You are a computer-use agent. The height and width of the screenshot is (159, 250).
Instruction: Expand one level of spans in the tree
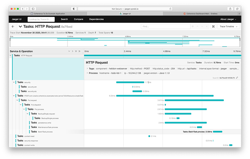(69, 51)
